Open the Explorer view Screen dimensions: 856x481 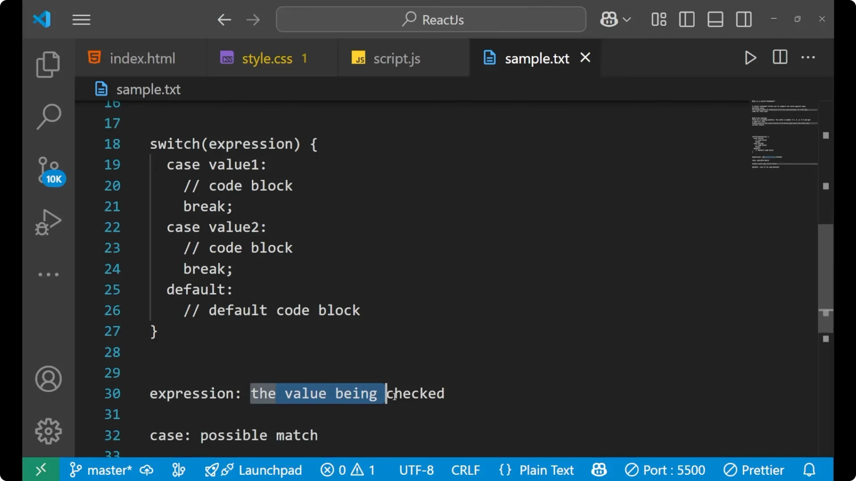48,65
